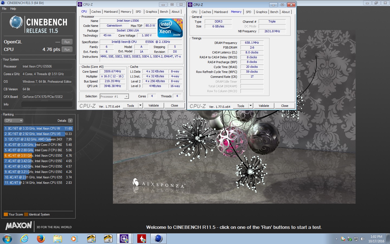Select ranking row 12C/12T AMD Opteron
Image resolution: width=390 pixels, height=244 pixels.
pyautogui.click(x=38, y=139)
